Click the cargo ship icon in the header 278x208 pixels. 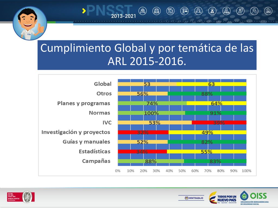tap(143, 11)
